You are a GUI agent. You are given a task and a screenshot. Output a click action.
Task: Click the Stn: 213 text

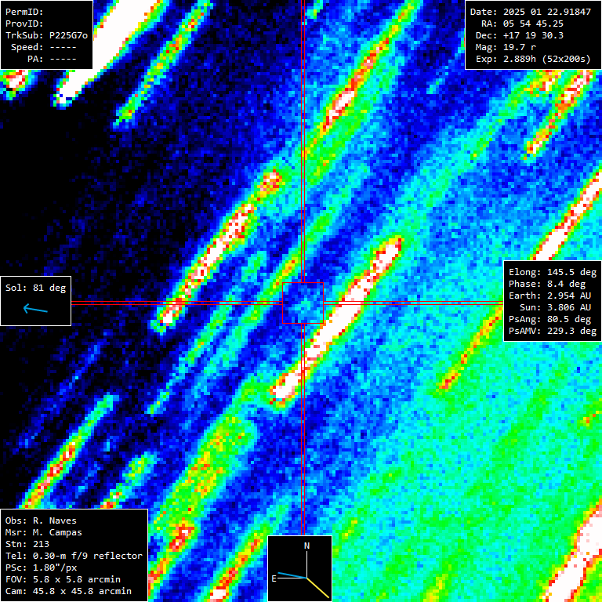[x=27, y=544]
